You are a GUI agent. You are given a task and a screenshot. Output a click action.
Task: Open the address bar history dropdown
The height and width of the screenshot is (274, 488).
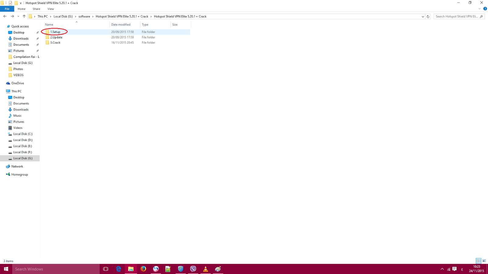(423, 16)
